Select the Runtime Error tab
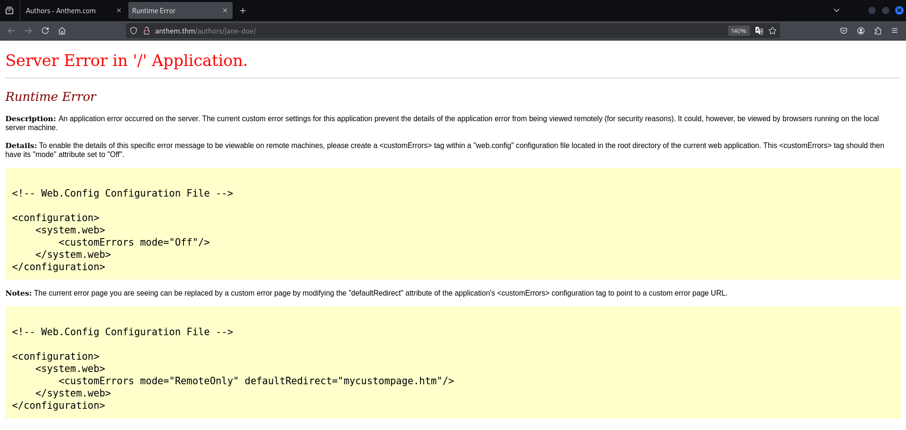906x430 pixels. click(x=172, y=10)
